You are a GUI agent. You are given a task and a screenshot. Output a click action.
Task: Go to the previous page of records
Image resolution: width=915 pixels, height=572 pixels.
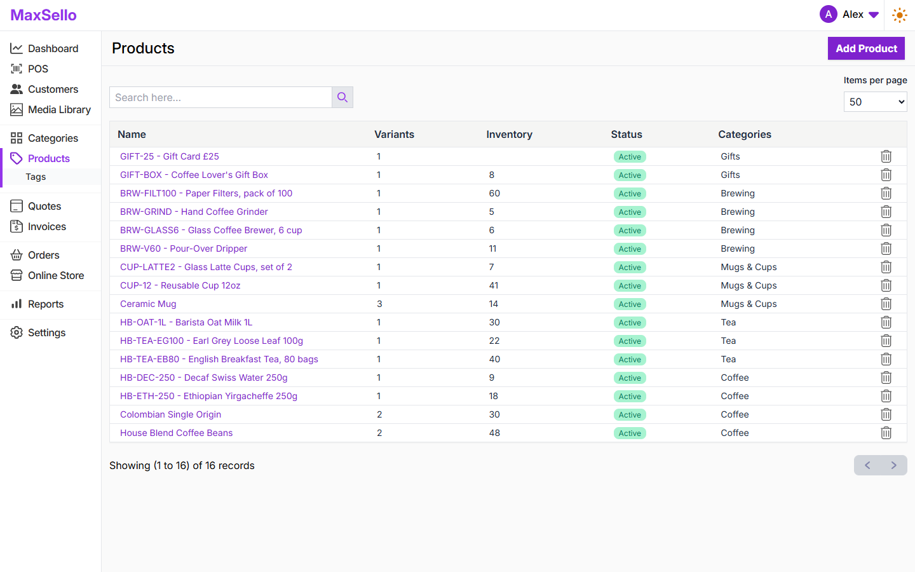(867, 465)
